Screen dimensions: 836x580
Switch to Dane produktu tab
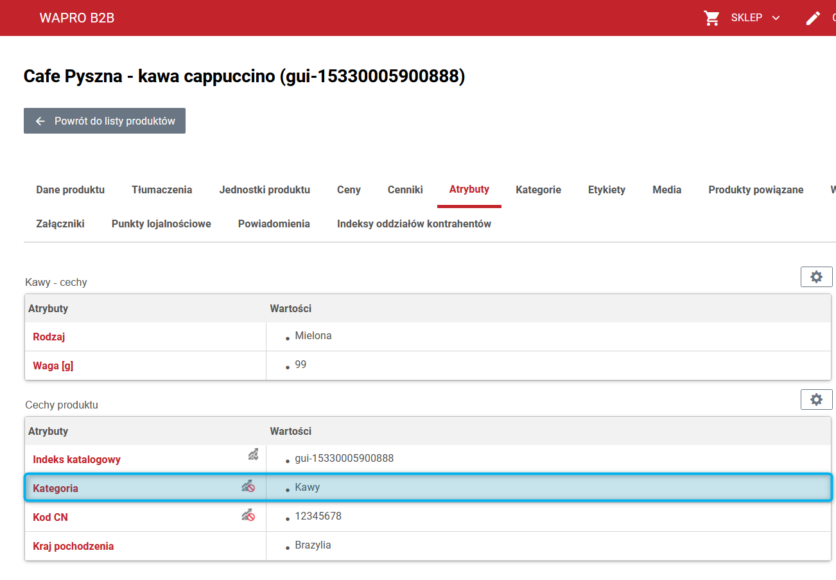71,190
